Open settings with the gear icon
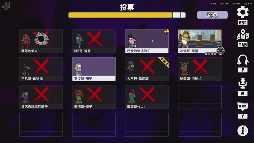Viewport: 254px width, 143px height. pos(243,12)
